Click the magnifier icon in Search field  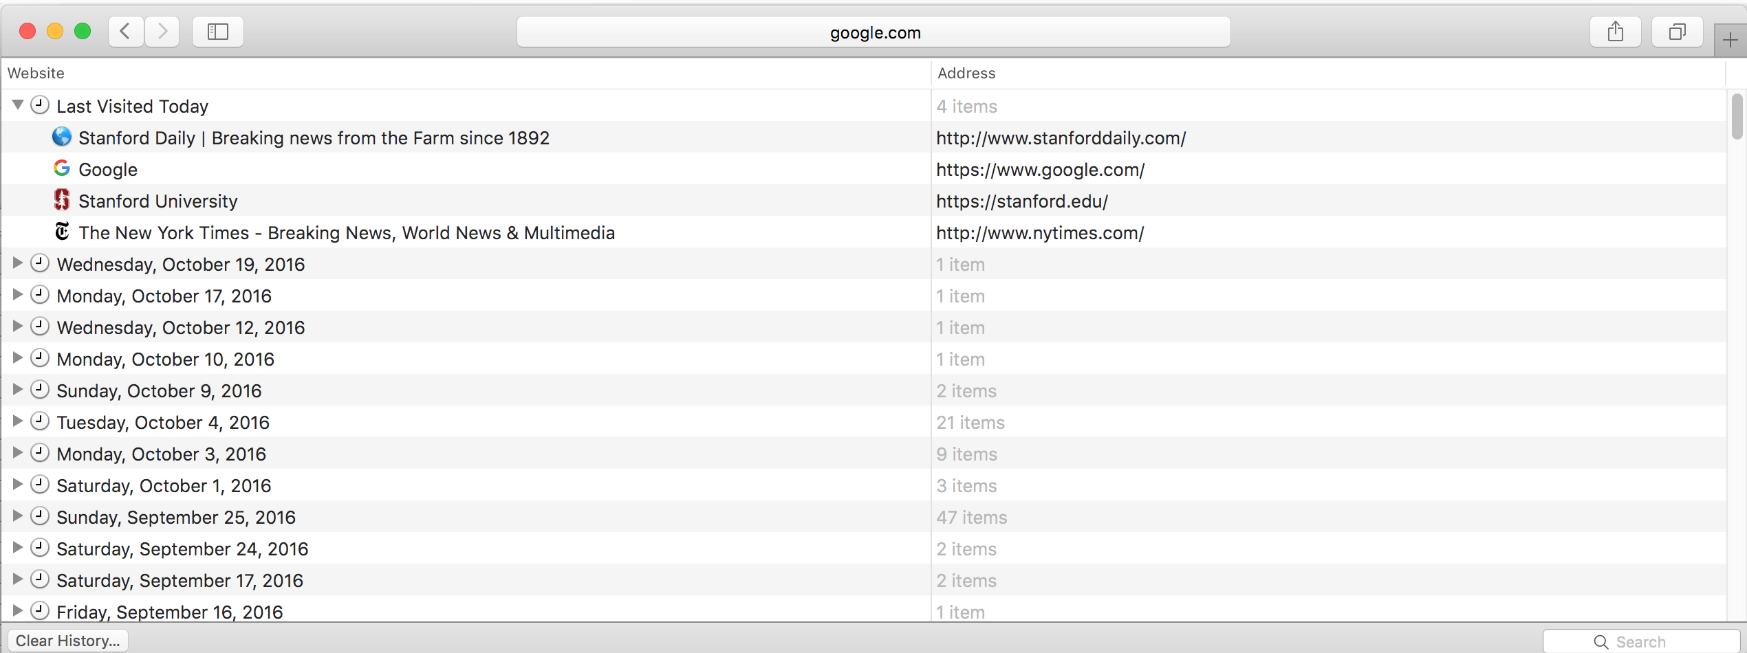coord(1601,642)
